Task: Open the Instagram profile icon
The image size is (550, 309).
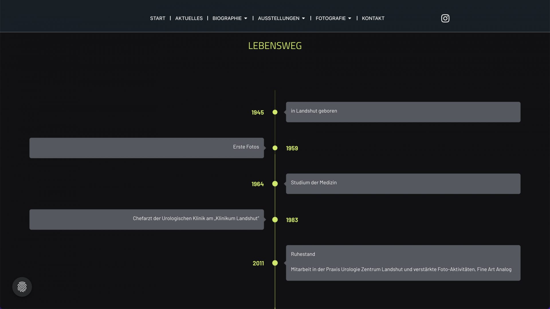Action: click(x=445, y=18)
